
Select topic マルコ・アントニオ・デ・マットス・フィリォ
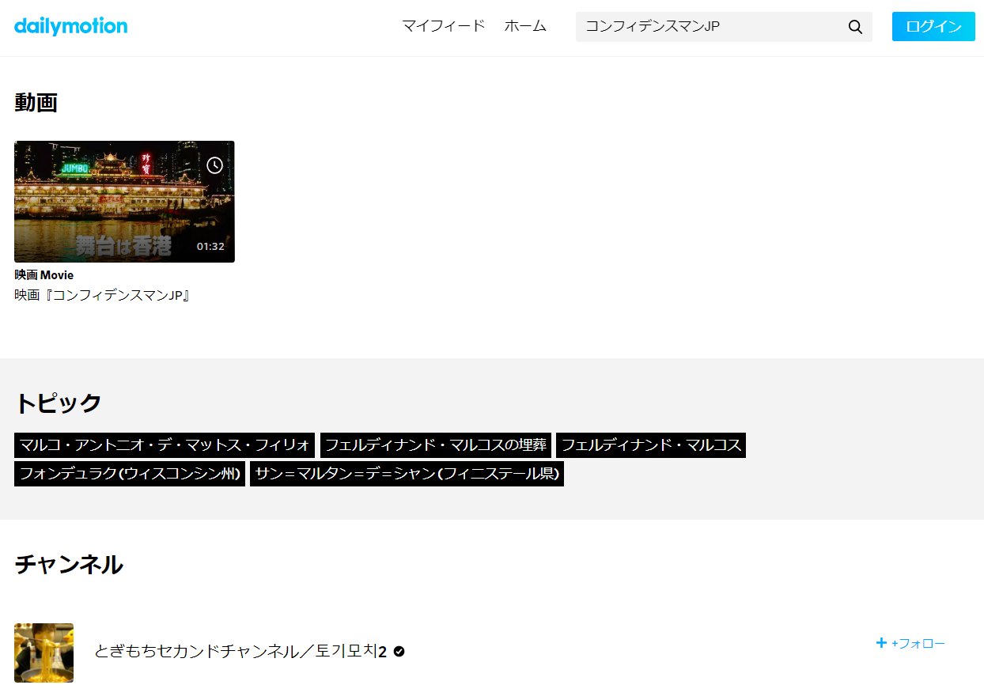tap(165, 445)
